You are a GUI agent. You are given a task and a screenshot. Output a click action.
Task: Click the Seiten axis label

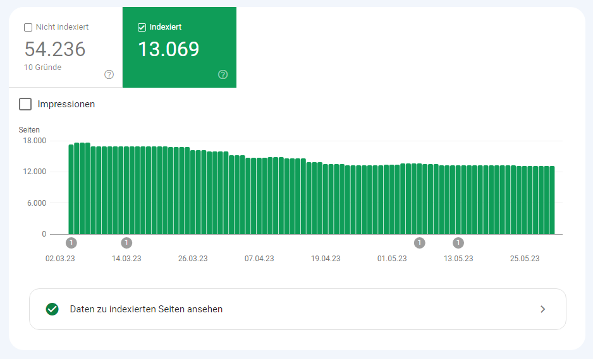click(x=29, y=130)
